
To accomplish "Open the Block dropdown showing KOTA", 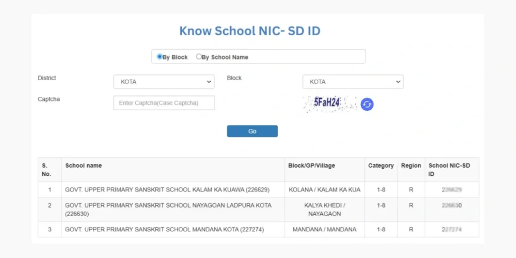I will tap(353, 82).
